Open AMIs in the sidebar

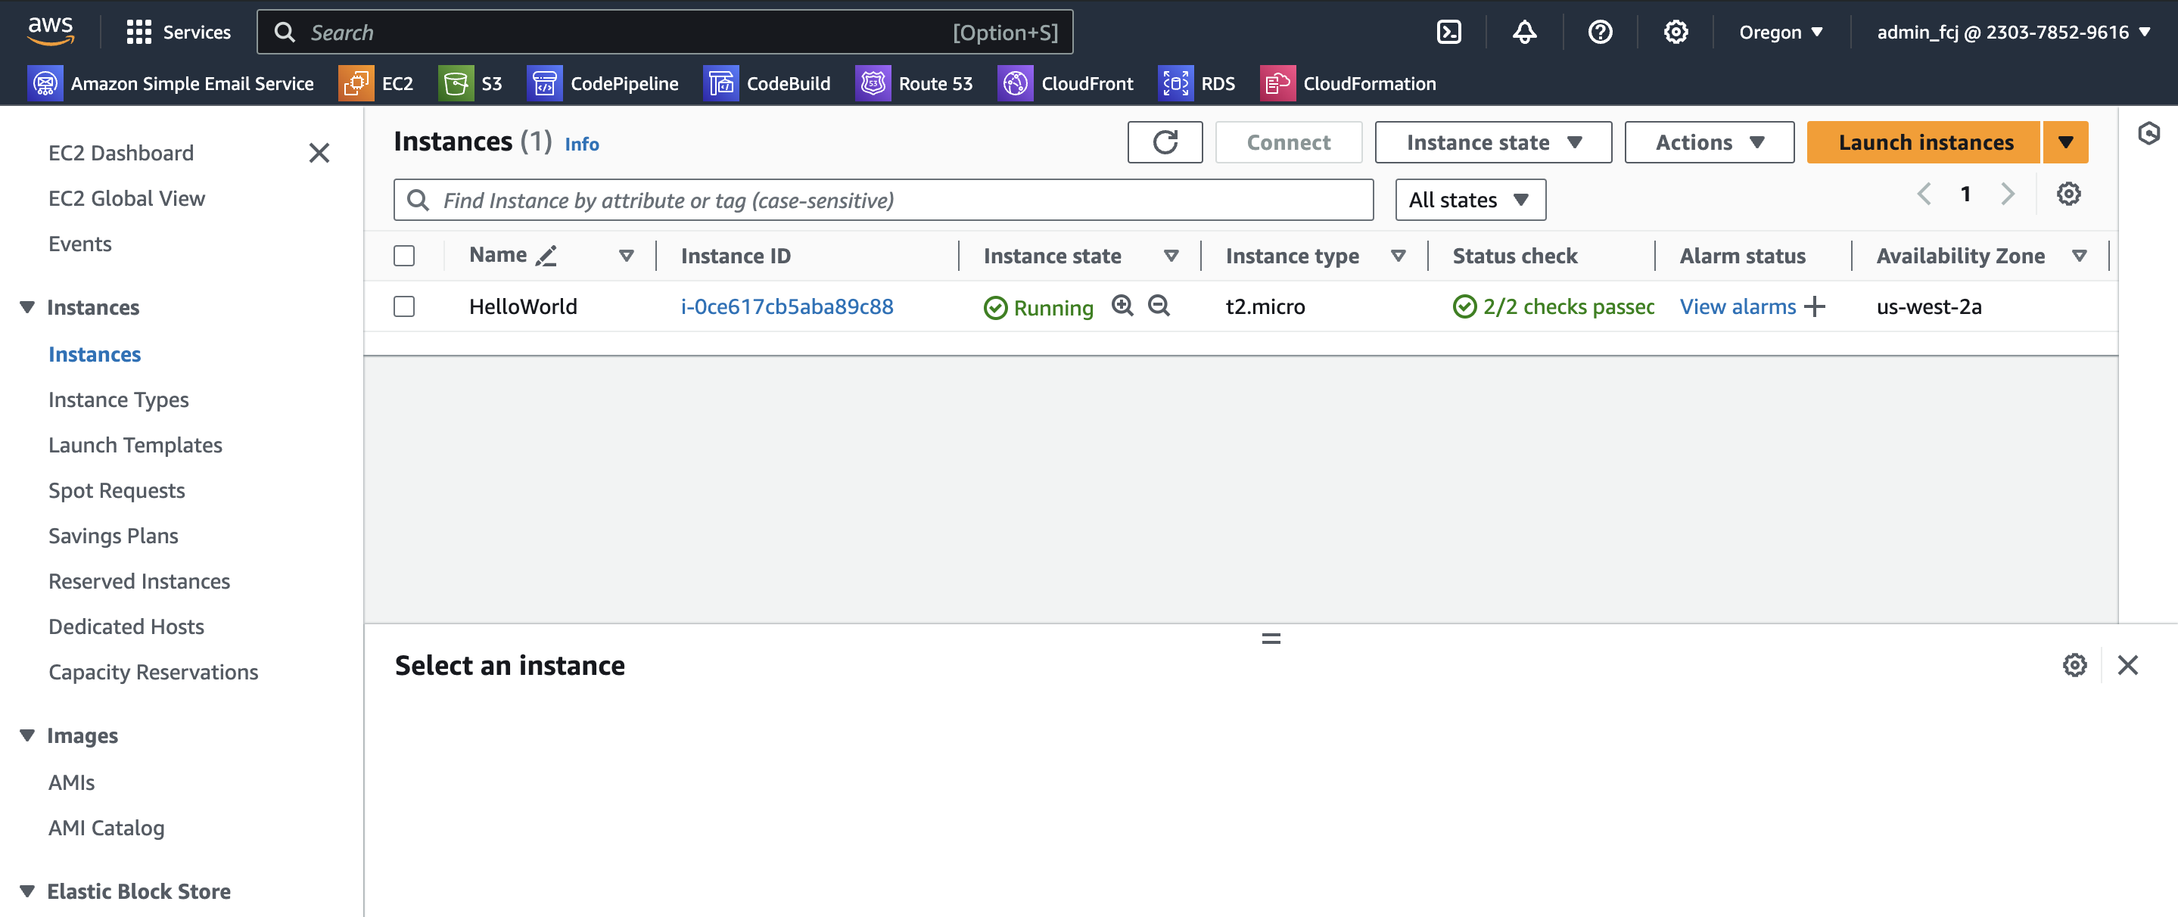(x=71, y=782)
